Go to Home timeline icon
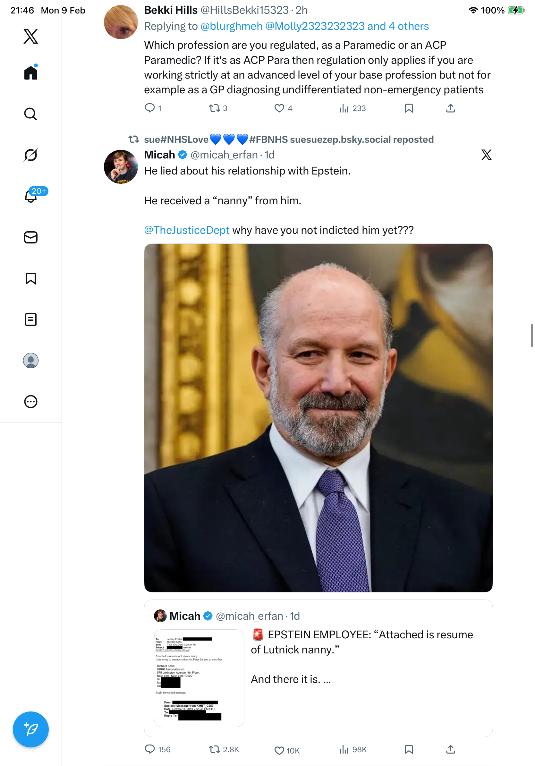 pos(31,73)
